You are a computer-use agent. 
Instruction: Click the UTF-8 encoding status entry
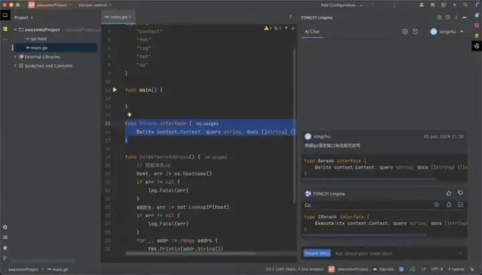(436, 269)
